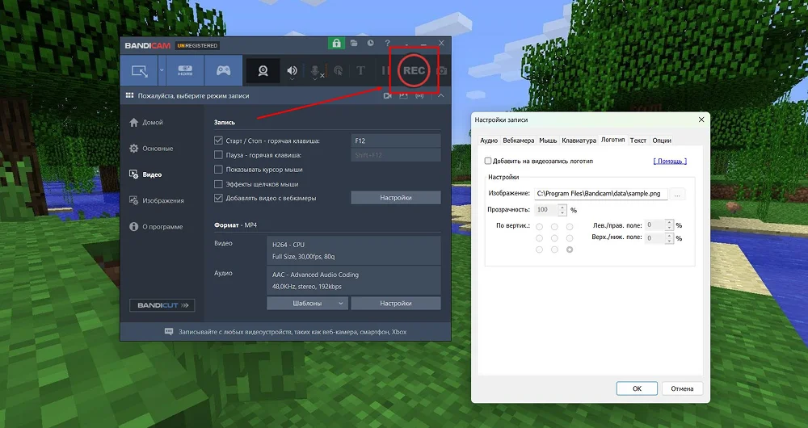Image resolution: width=808 pixels, height=428 pixels.
Task: Open Настройки button beside webcam option
Action: point(396,198)
